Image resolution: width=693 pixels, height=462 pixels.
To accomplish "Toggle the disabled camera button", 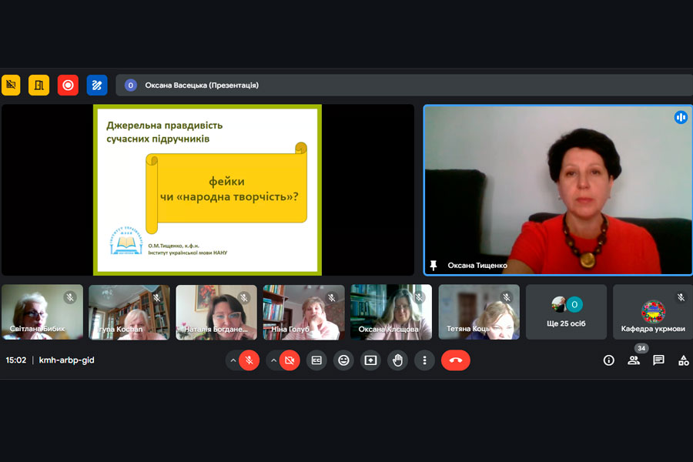I will [x=290, y=361].
